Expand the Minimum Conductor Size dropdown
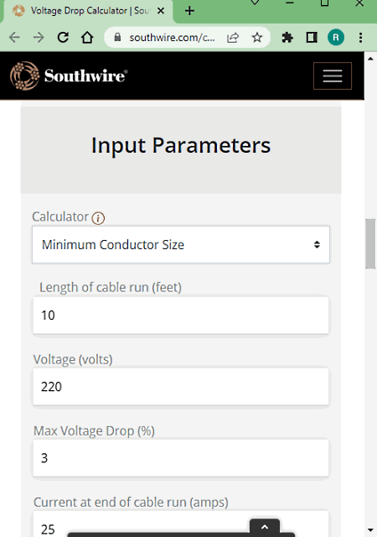The image size is (377, 537). pyautogui.click(x=181, y=244)
